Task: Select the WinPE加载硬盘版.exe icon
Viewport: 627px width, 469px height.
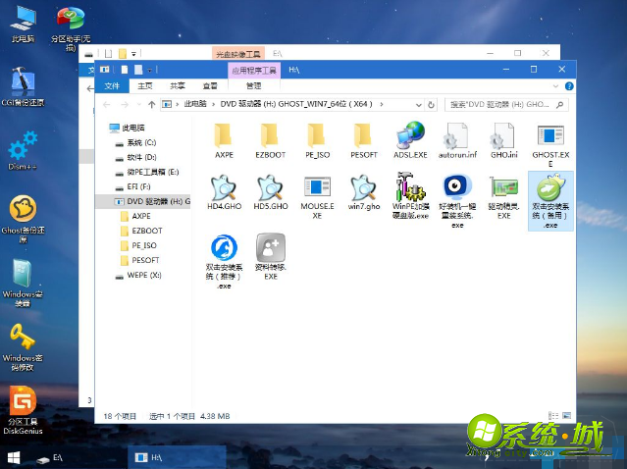Action: 410,196
